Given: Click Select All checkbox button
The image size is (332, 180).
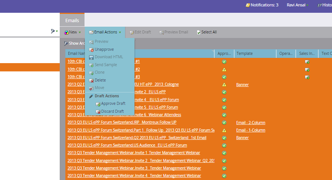Looking at the screenshot, I should tap(207, 32).
